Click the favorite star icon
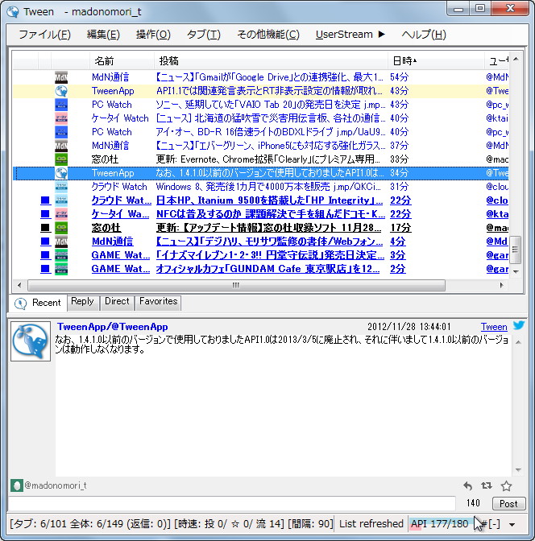Image resolution: width=535 pixels, height=541 pixels. pyautogui.click(x=506, y=485)
